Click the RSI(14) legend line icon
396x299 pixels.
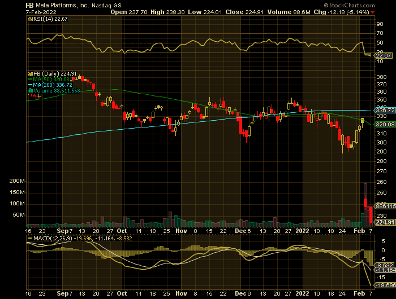(x=29, y=19)
